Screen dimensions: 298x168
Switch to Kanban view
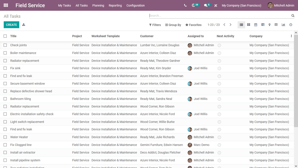[x=248, y=24]
